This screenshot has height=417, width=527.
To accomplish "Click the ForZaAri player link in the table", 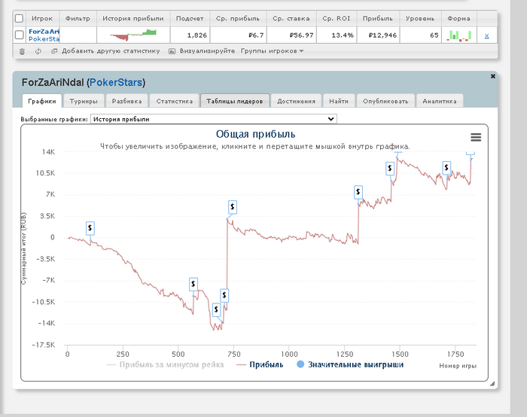I will pyautogui.click(x=44, y=32).
